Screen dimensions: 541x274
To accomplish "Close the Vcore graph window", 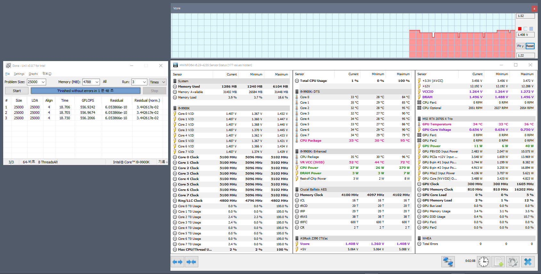I will click(534, 9).
